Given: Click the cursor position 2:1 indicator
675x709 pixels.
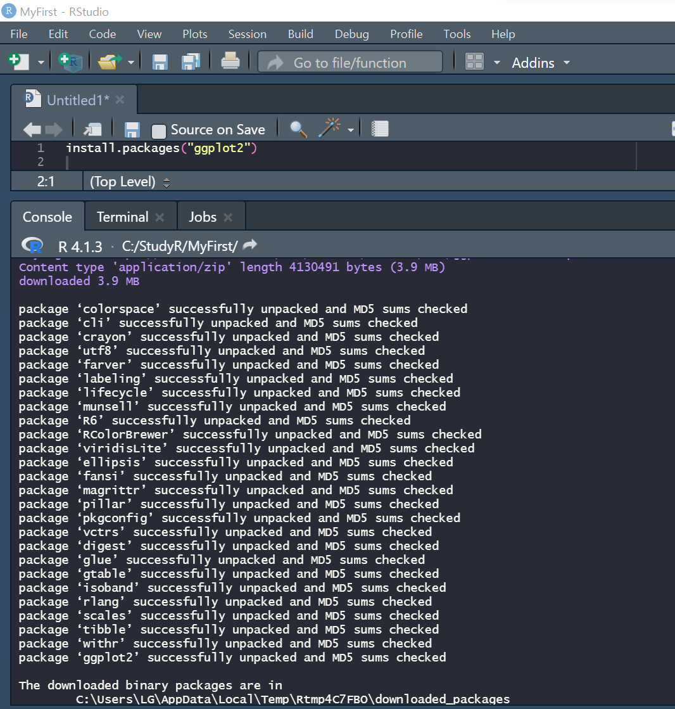Looking at the screenshot, I should 46,182.
